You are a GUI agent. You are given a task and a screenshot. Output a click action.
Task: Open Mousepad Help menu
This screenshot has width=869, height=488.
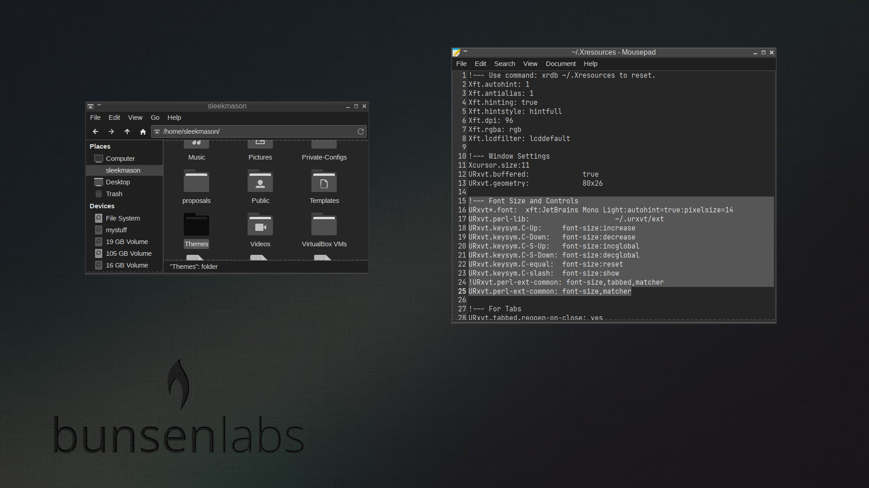[x=591, y=64]
